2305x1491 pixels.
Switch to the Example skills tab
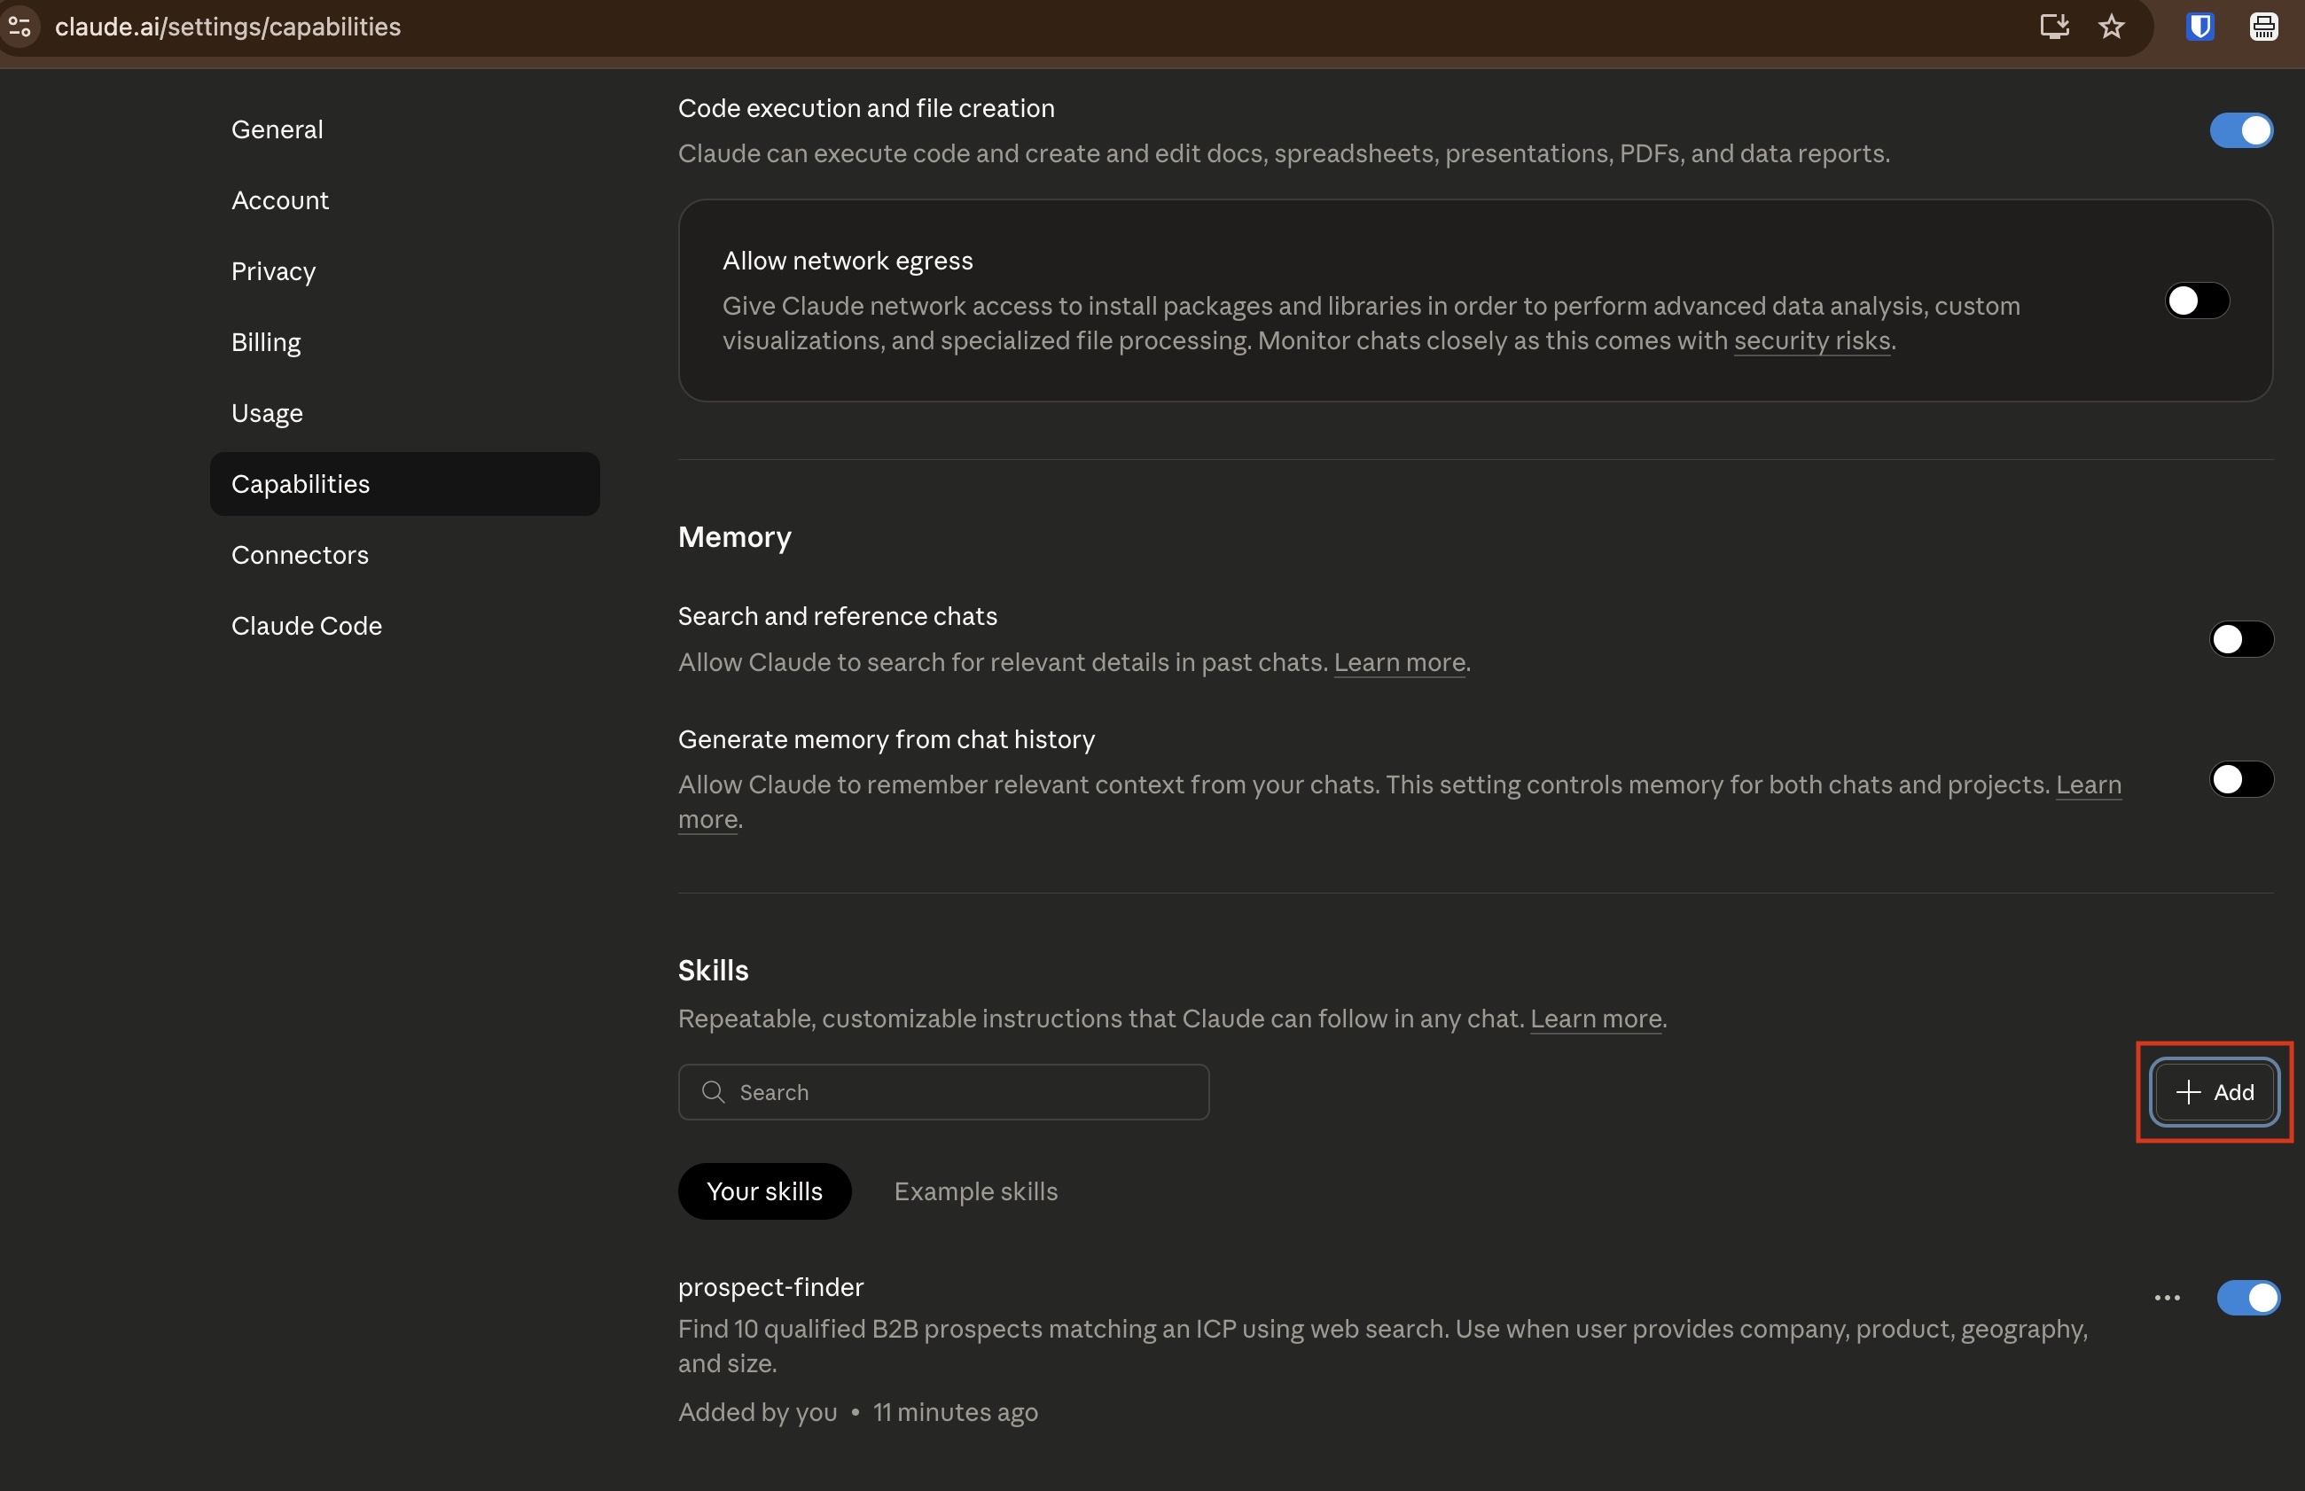975,1190
